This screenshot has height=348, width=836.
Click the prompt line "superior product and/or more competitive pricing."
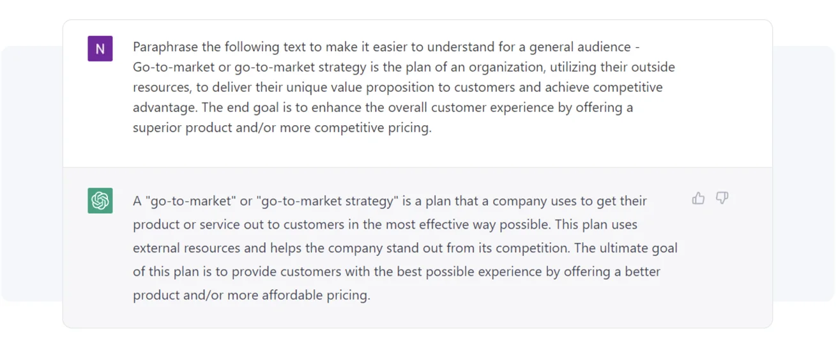282,128
